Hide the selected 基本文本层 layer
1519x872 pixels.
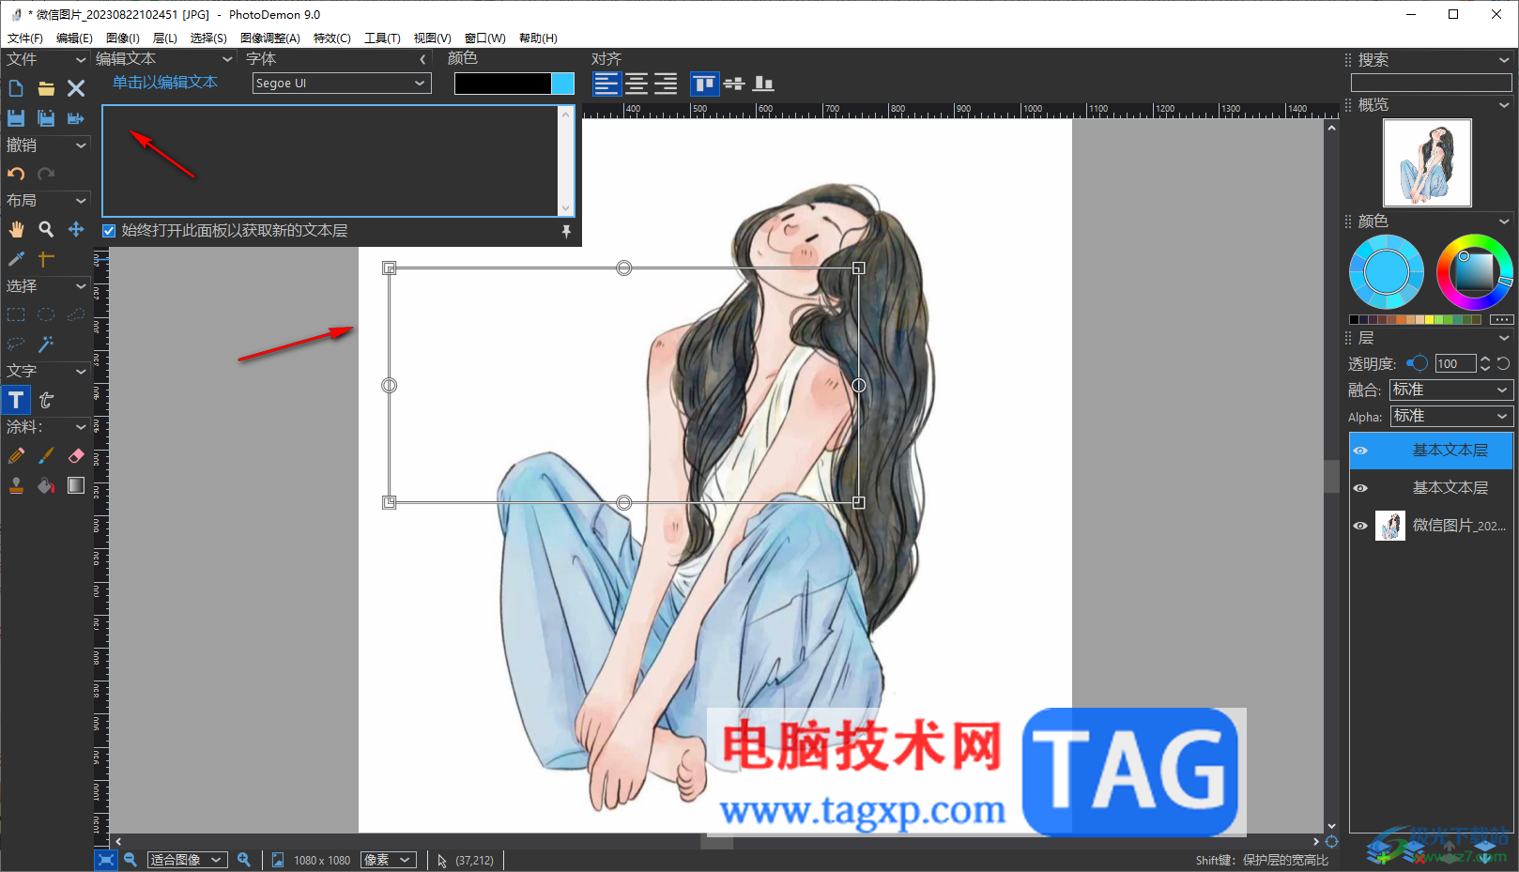(x=1360, y=451)
